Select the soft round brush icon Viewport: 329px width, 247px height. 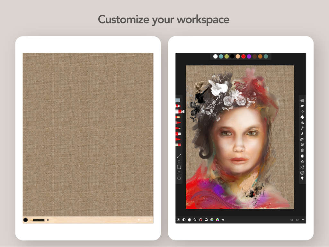[302, 155]
